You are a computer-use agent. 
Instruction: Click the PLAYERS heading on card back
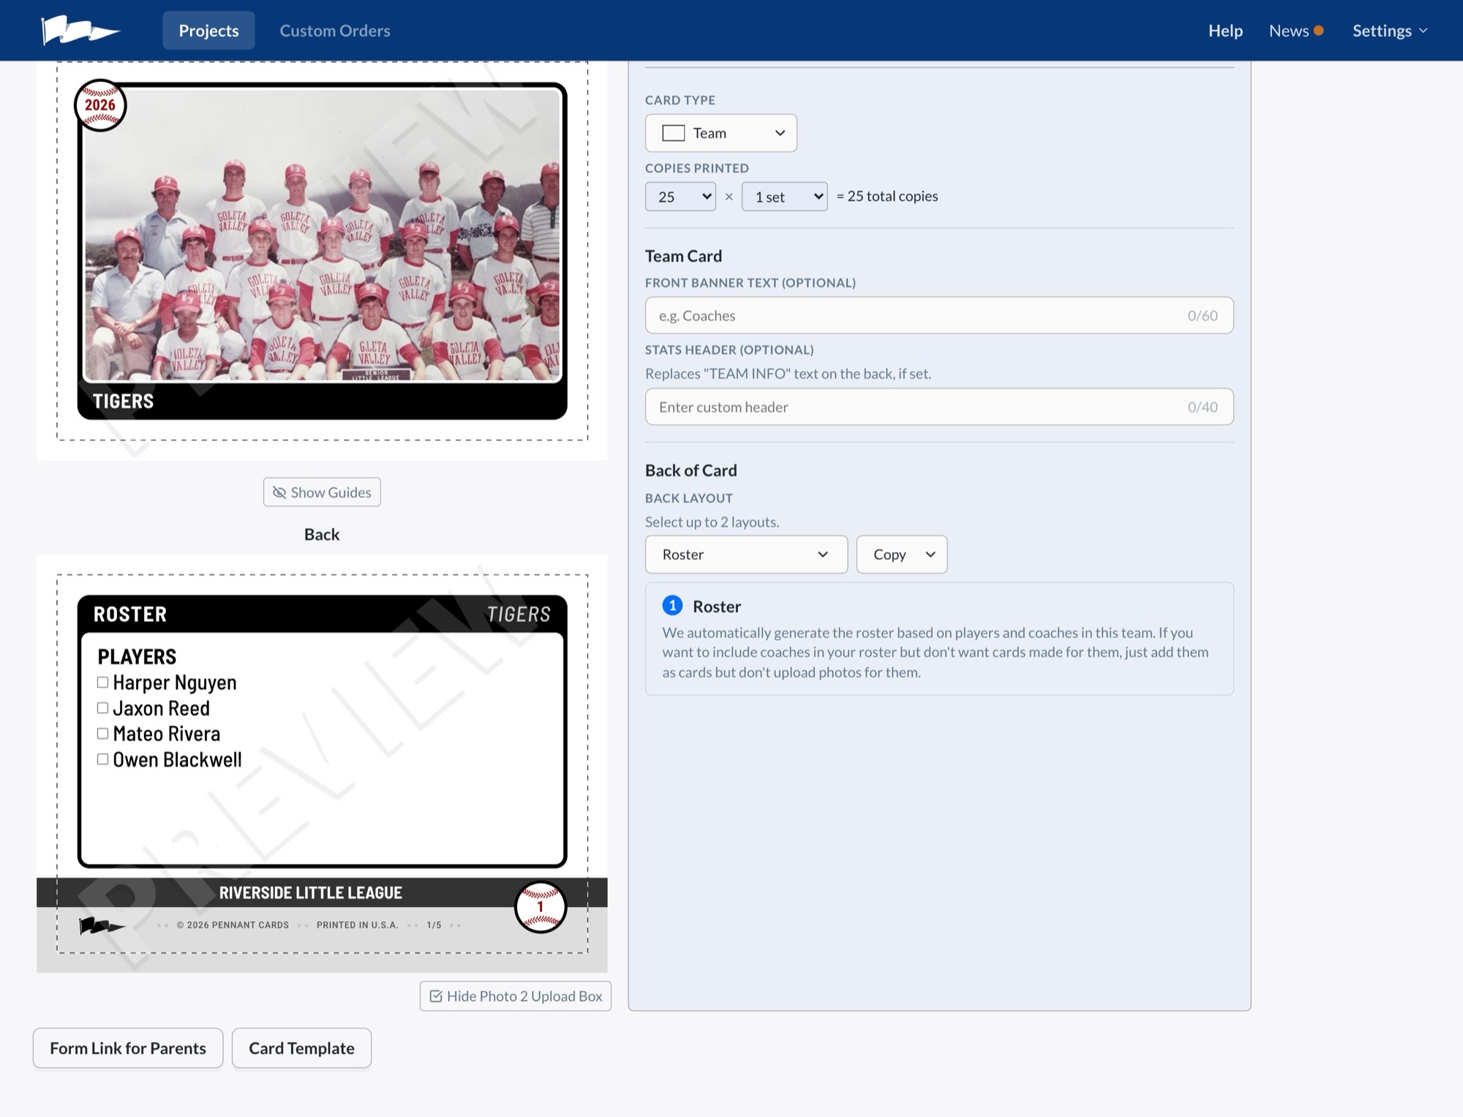[x=137, y=657]
